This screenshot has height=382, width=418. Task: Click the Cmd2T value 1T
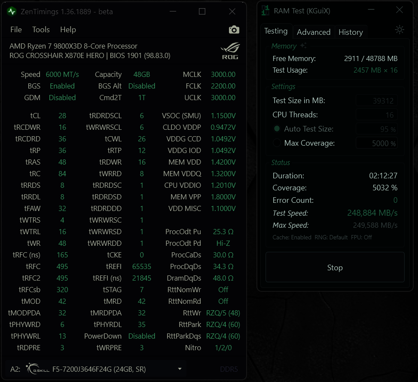click(x=142, y=98)
